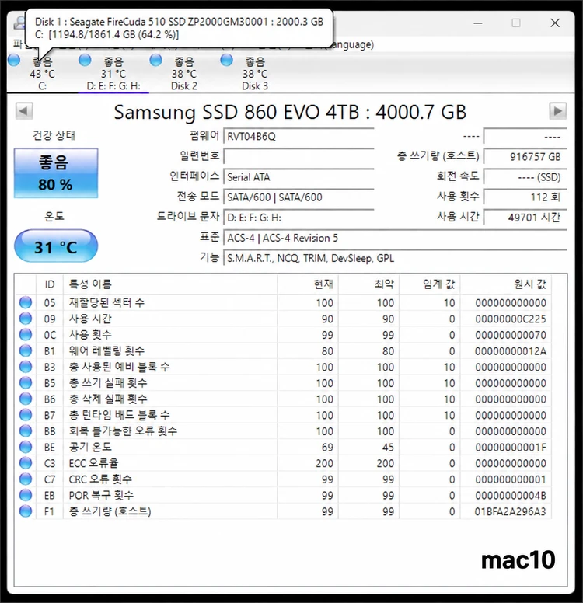Click the 최악 column header
The height and width of the screenshot is (603, 583).
[x=368, y=284]
